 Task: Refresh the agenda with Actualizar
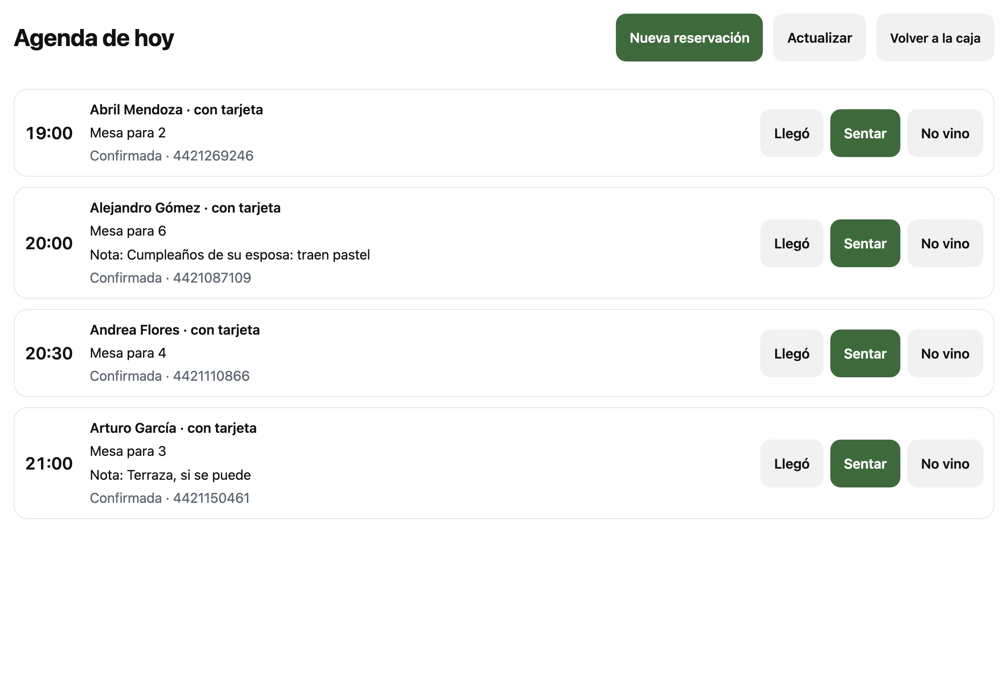[x=819, y=38]
